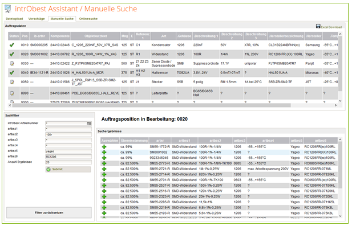Click the artbez4 filter field
This screenshot has width=352, height=226.
tap(68, 145)
